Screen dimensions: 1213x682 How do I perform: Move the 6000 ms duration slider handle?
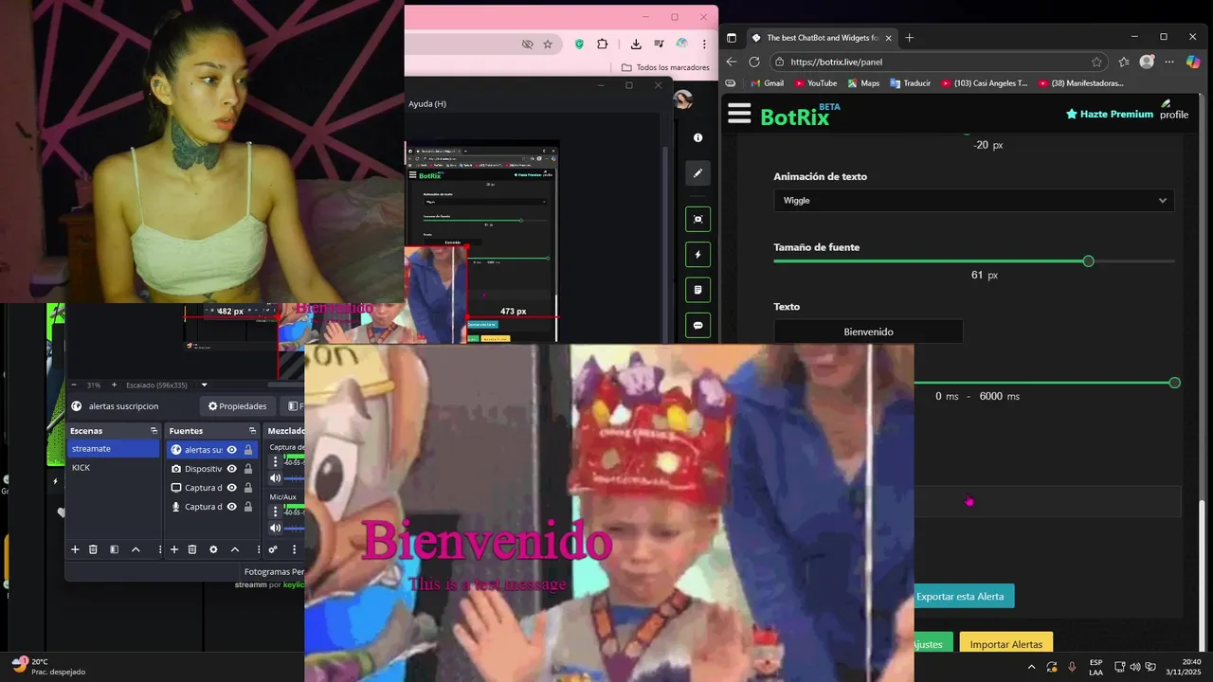[x=1174, y=383]
